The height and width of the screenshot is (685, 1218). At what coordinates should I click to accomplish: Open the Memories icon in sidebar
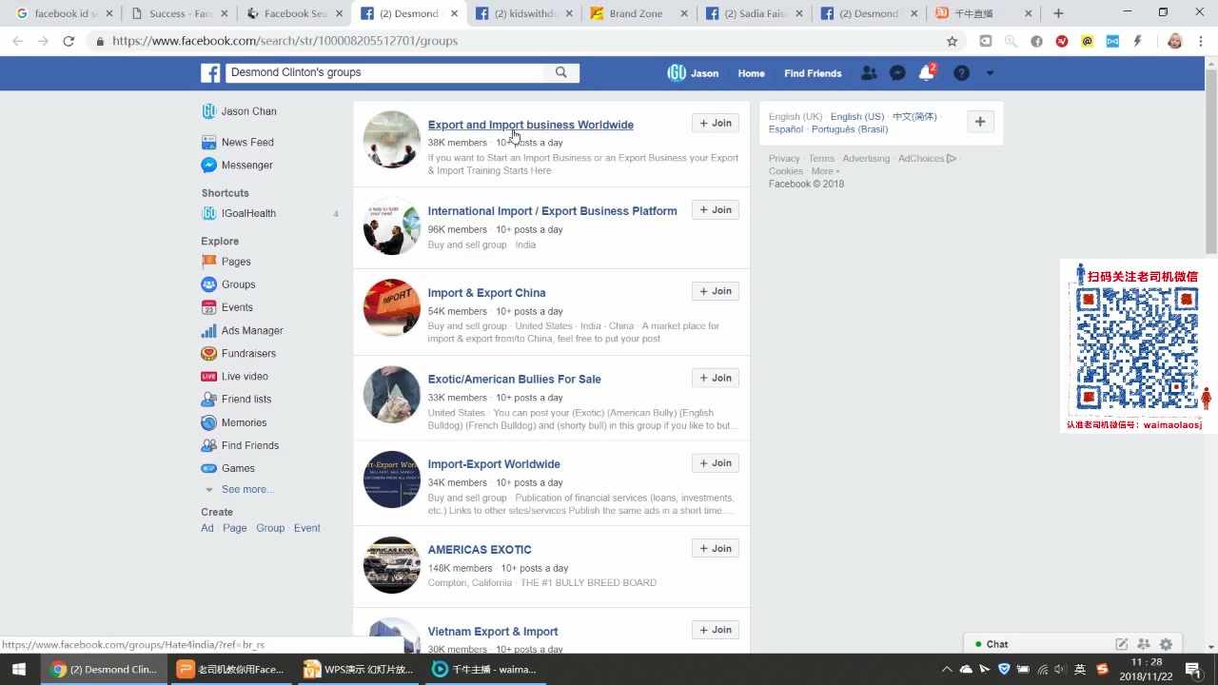pos(208,422)
